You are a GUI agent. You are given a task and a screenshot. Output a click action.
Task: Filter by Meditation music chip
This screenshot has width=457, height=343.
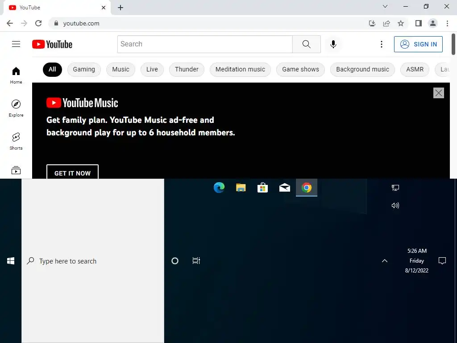click(240, 69)
